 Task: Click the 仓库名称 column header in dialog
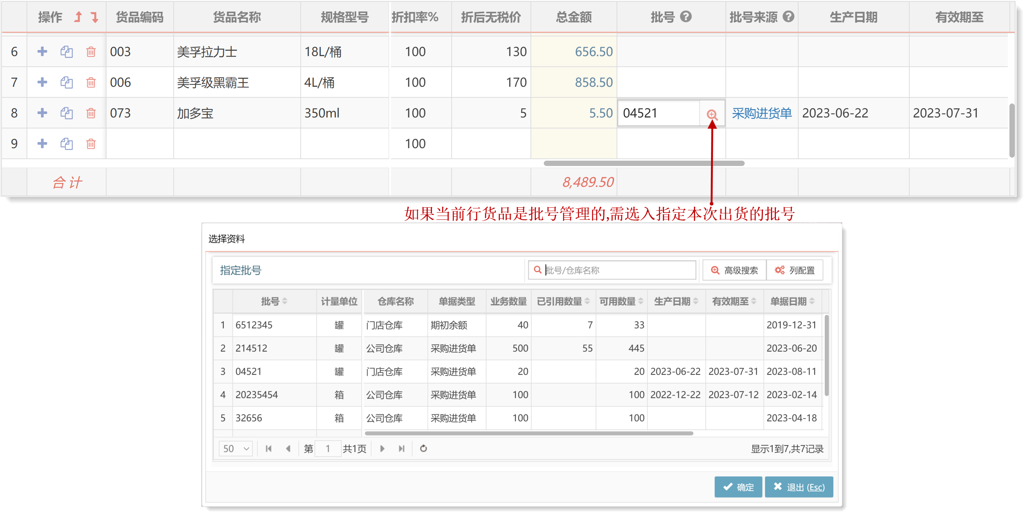pos(396,301)
